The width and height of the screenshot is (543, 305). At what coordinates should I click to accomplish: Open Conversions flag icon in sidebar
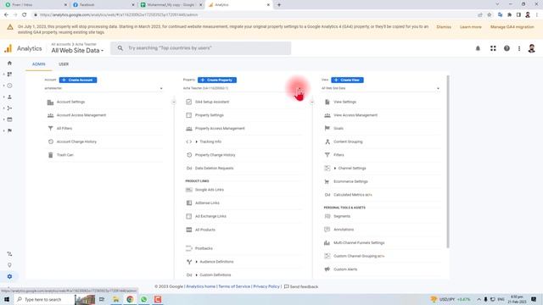point(9,130)
